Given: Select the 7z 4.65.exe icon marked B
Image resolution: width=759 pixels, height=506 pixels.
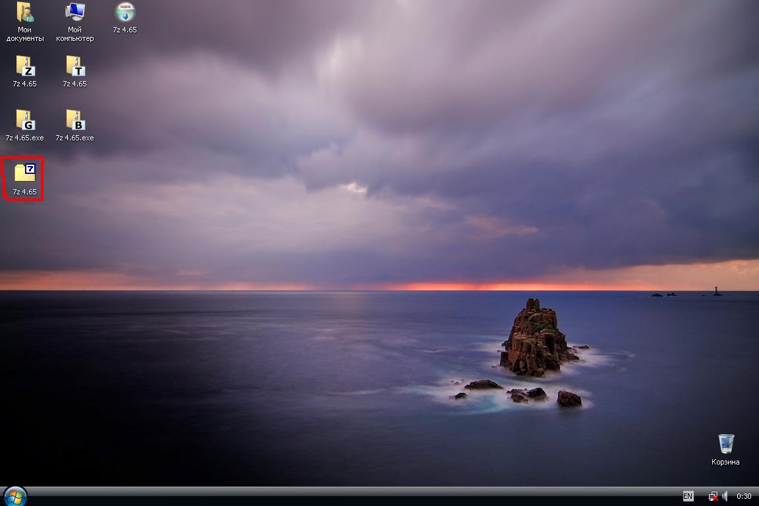Looking at the screenshot, I should (x=75, y=120).
